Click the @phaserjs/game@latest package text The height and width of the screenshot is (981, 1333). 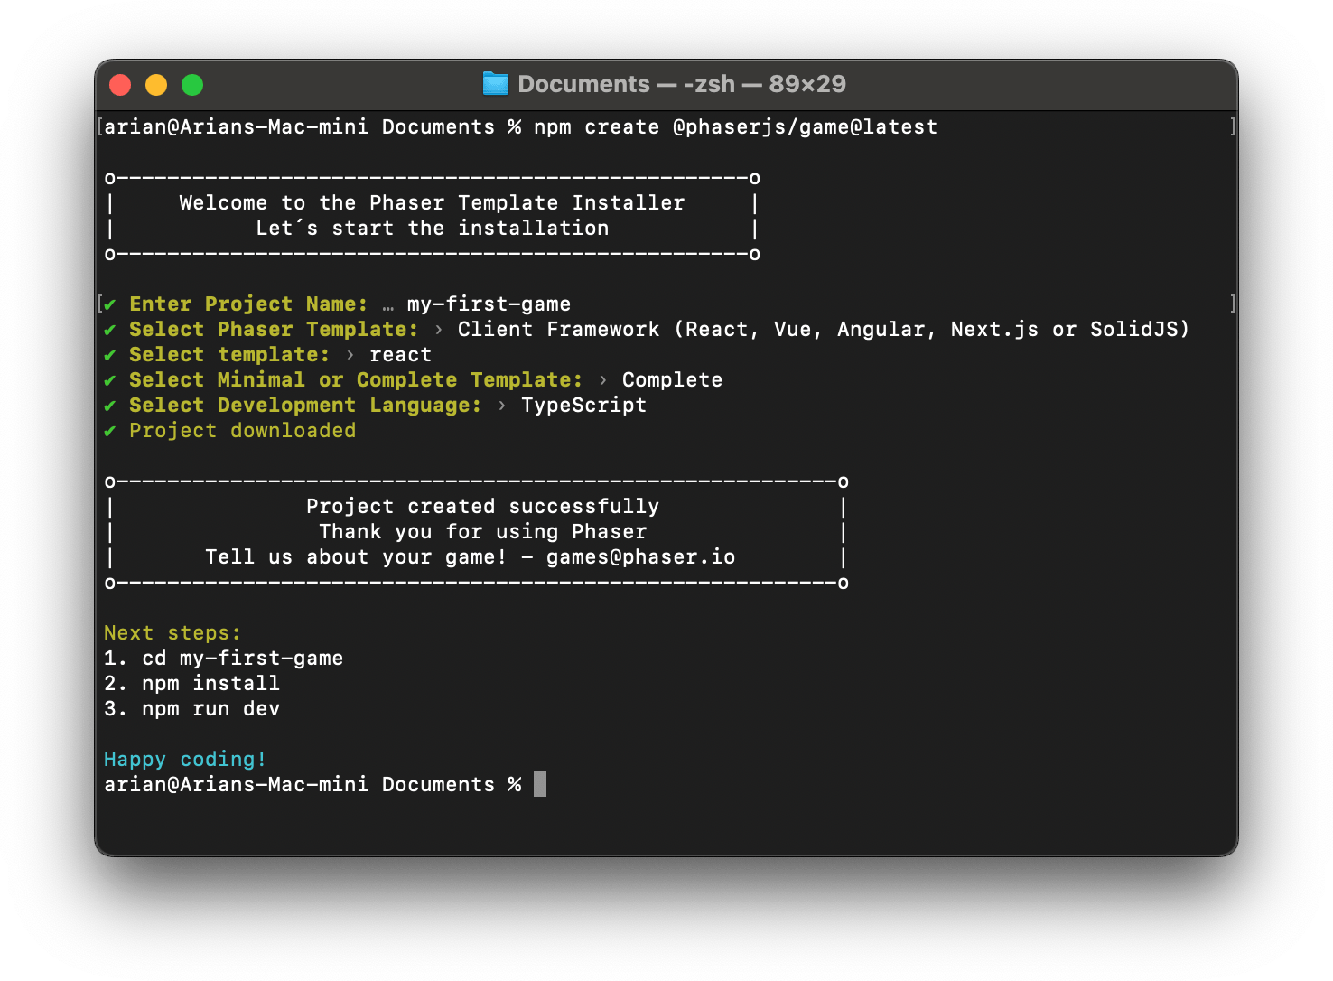pos(805,127)
